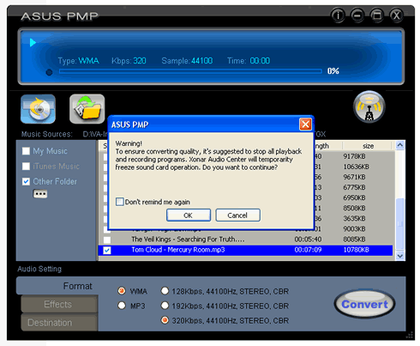
Task: Click OK in the warning dialog
Action: pos(189,215)
